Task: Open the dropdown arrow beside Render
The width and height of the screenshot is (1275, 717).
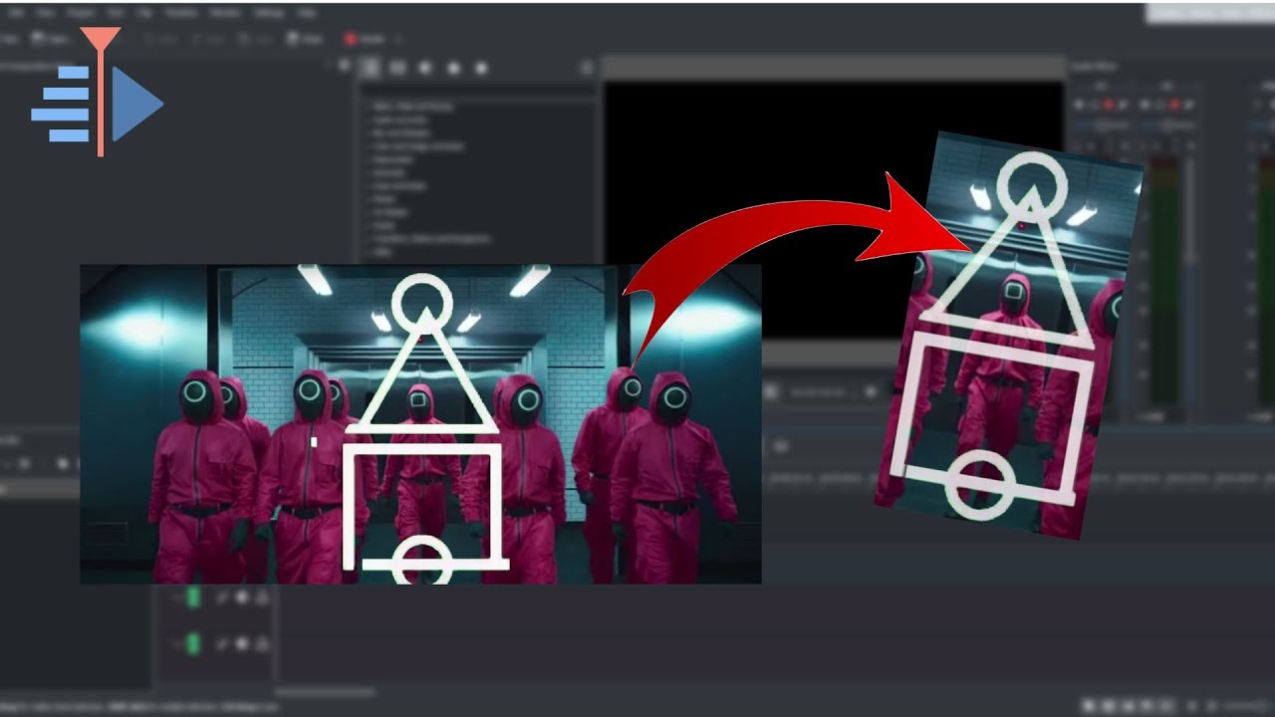Action: point(398,39)
